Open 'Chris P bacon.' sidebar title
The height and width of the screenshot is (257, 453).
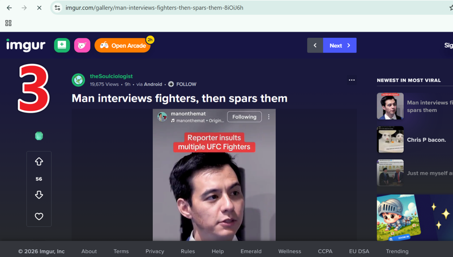click(x=426, y=140)
